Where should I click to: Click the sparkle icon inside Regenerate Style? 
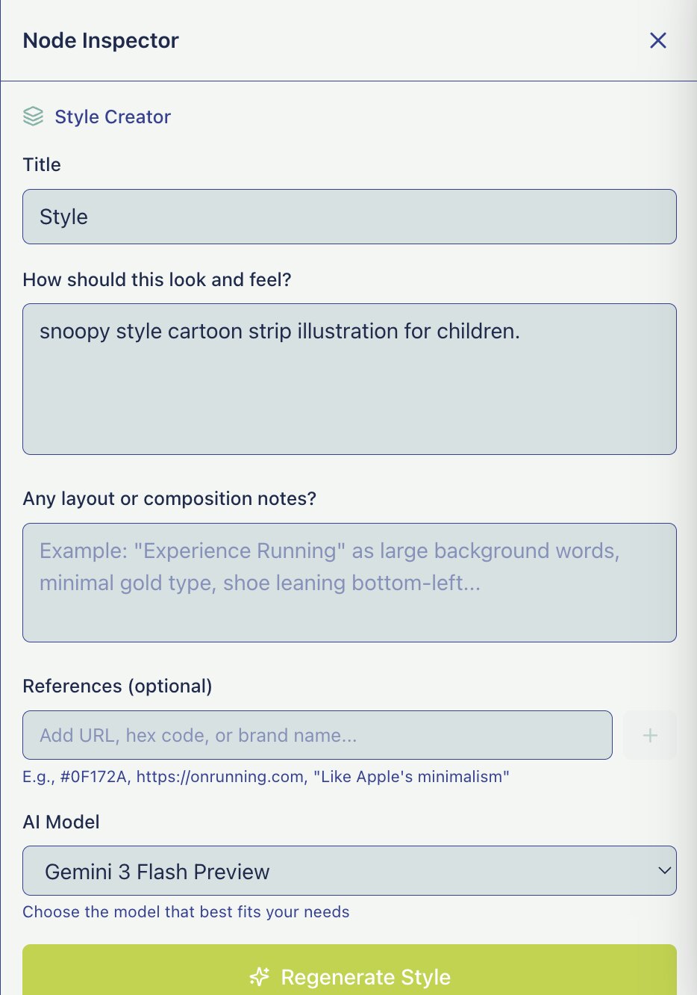(x=259, y=976)
